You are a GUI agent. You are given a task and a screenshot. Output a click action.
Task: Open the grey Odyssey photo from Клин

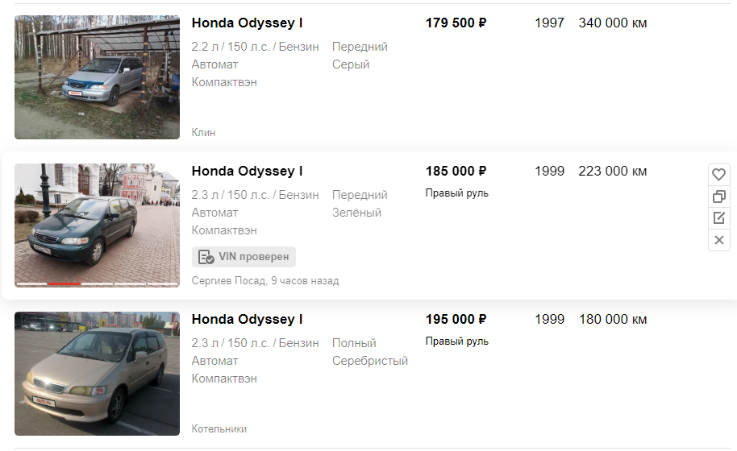click(x=97, y=77)
